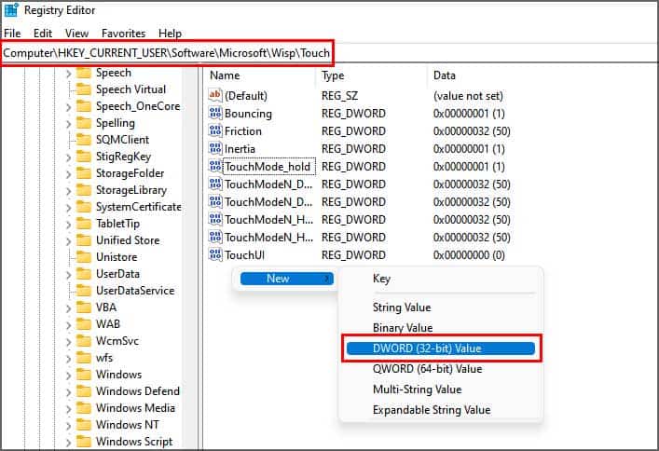This screenshot has width=659, height=451.
Task: Expand the Spelling key chevron
Action: pos(68,124)
